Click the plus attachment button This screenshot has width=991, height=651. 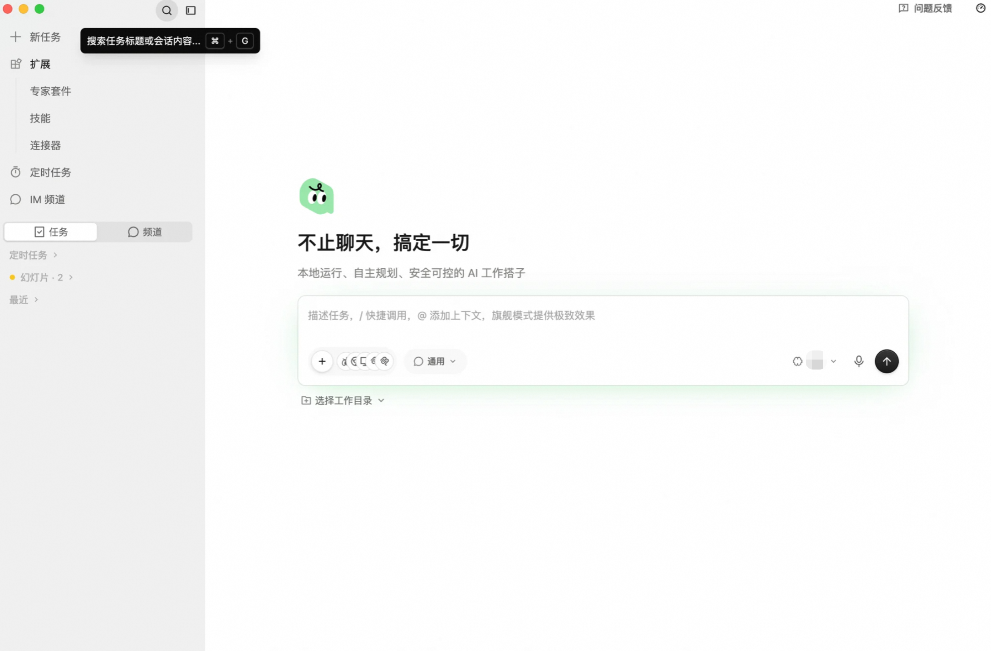click(322, 361)
